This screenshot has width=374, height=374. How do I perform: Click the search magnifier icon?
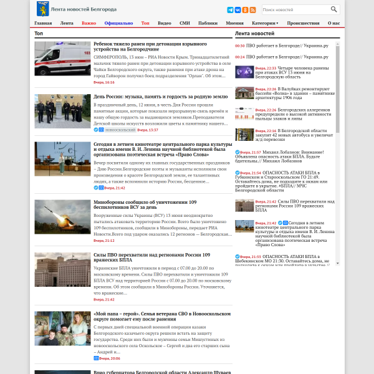click(333, 9)
